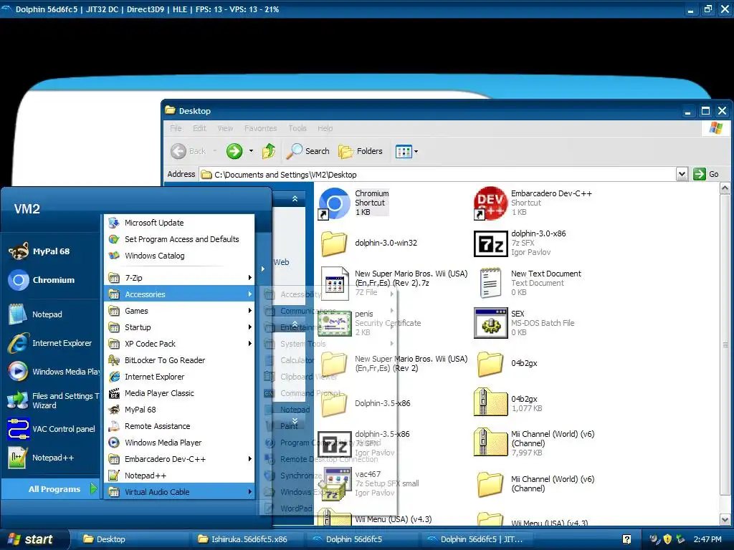Screen dimensions: 734x550
Task: Click the Search toolbar button
Action: pyautogui.click(x=308, y=151)
